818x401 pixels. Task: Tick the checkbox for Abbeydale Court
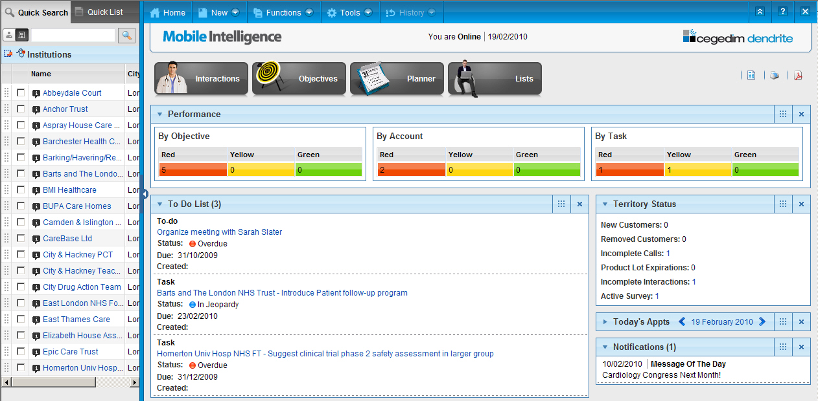pos(21,92)
